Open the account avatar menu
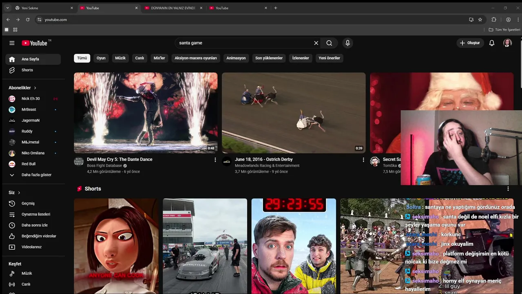 coord(507,43)
